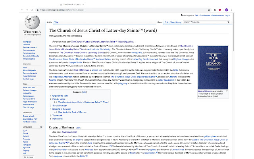Reload the page with the refresh icon
The height and width of the screenshot is (159, 254).
click(x=31, y=10)
